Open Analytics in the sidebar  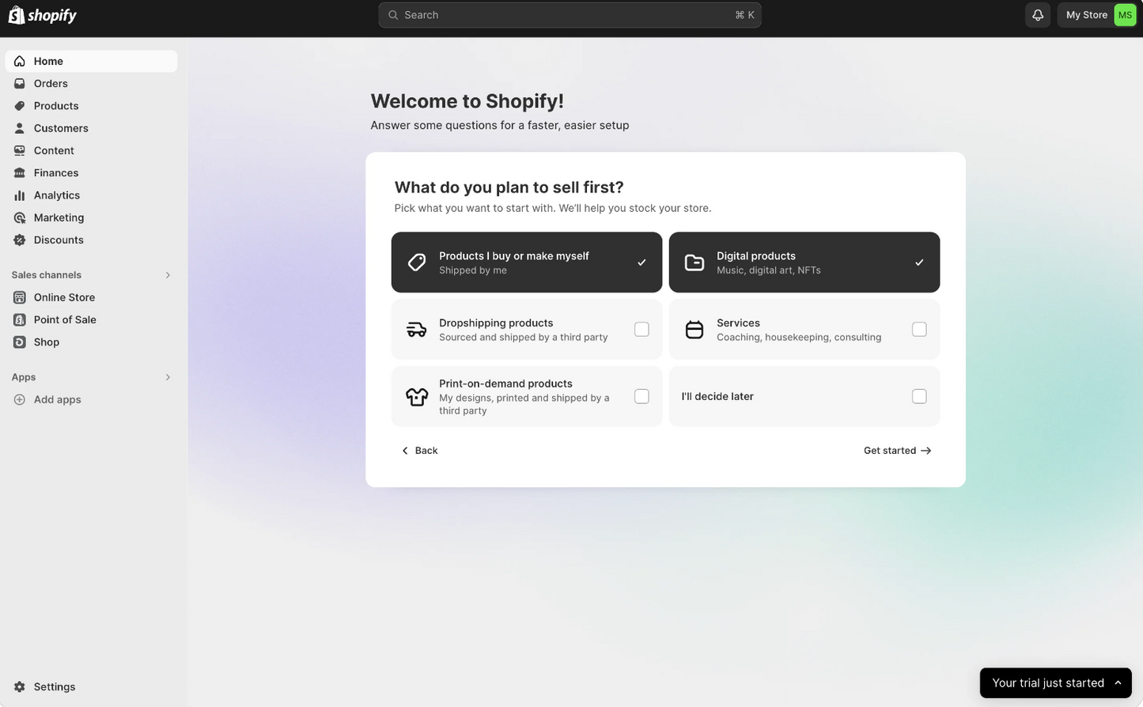click(91, 195)
